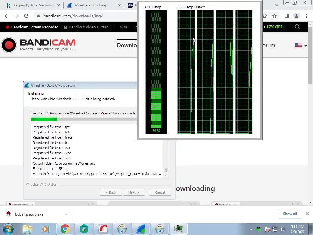Select the 'Registered file type: .tpc' log line
313x235 pixels.
pyautogui.click(x=51, y=127)
